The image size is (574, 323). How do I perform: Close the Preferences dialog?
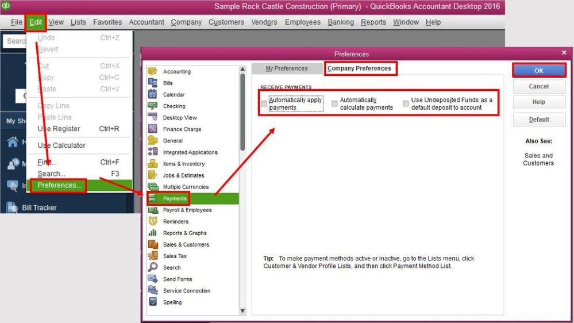coord(564,53)
